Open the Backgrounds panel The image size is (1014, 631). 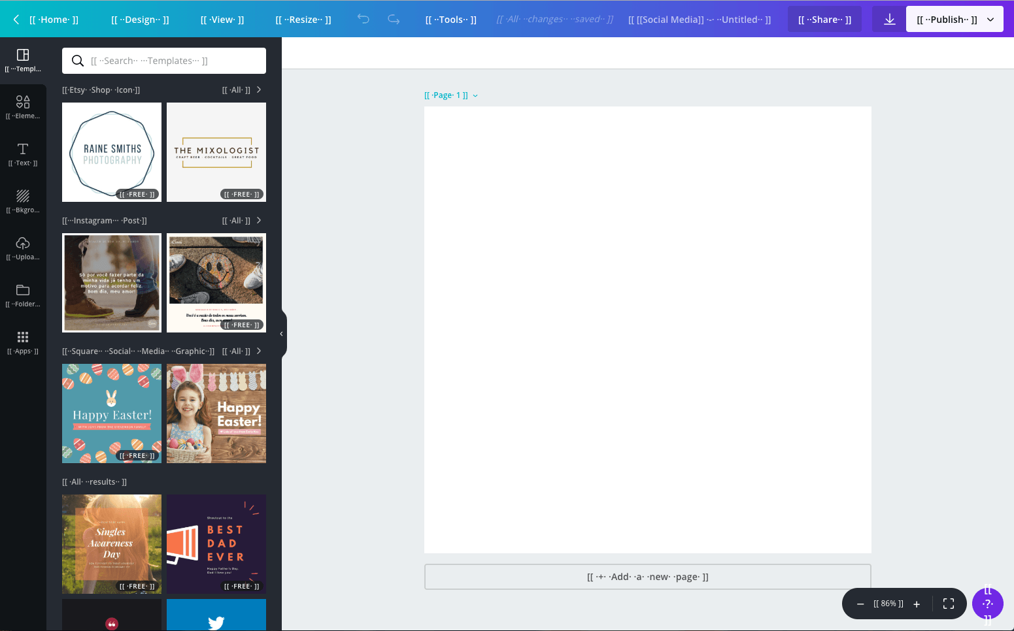(23, 201)
